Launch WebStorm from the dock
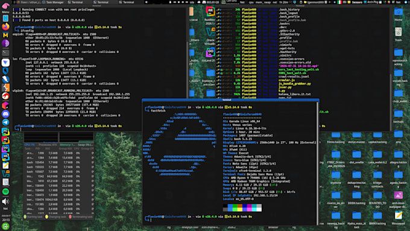 point(5,157)
